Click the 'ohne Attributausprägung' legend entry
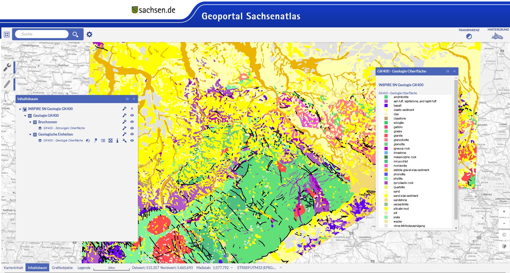510x273 pixels. [x=409, y=226]
